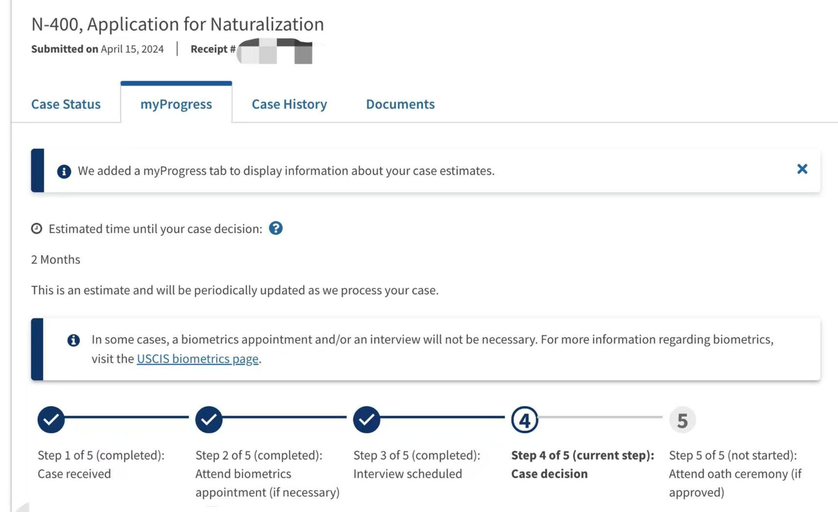Click the 2 Months estimate text
This screenshot has height=512, width=838.
coord(56,259)
